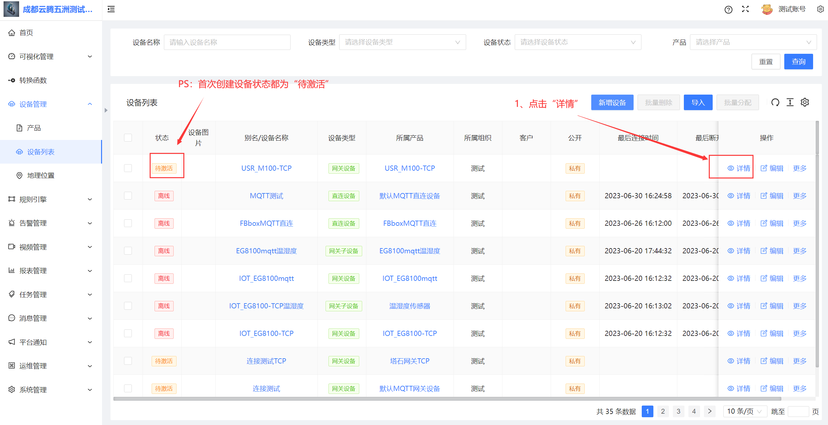Click the horizontal table scrollbar
Screen dimensions: 828x425
447,399
